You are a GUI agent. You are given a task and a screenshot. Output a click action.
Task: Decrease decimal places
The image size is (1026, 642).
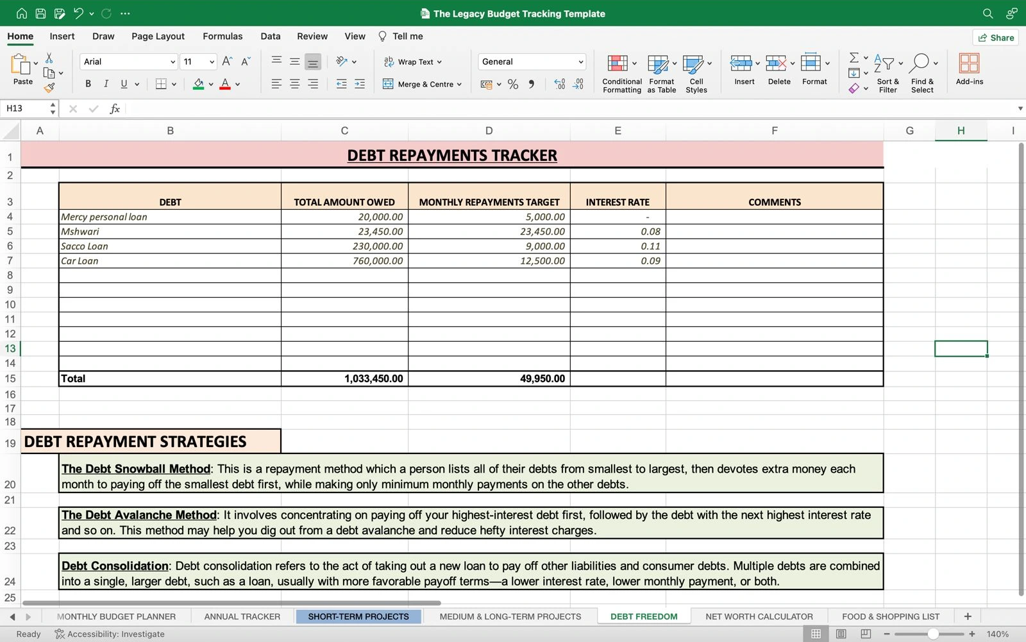(578, 84)
